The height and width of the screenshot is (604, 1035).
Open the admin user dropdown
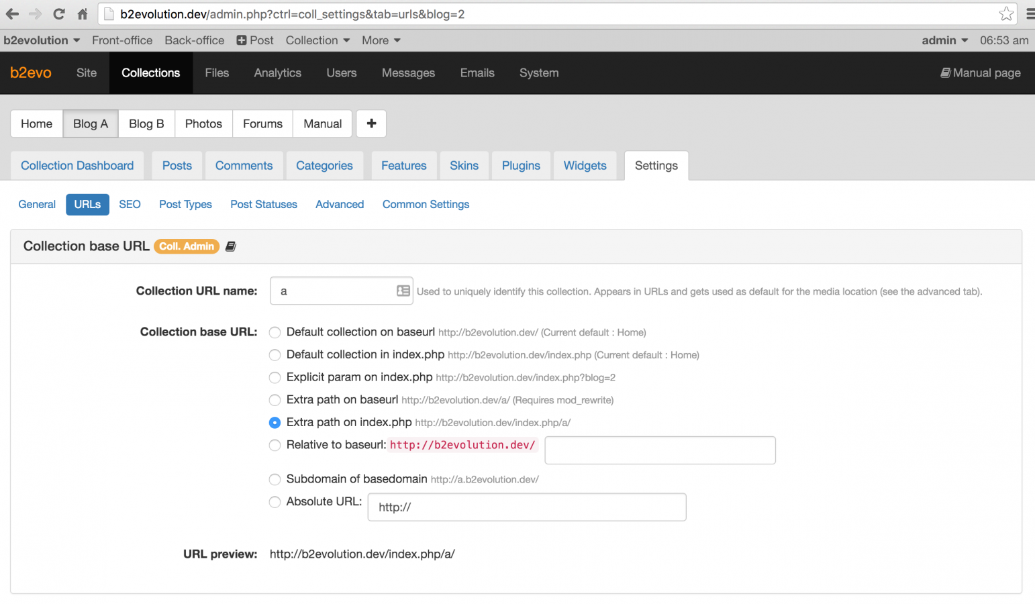[x=944, y=40]
